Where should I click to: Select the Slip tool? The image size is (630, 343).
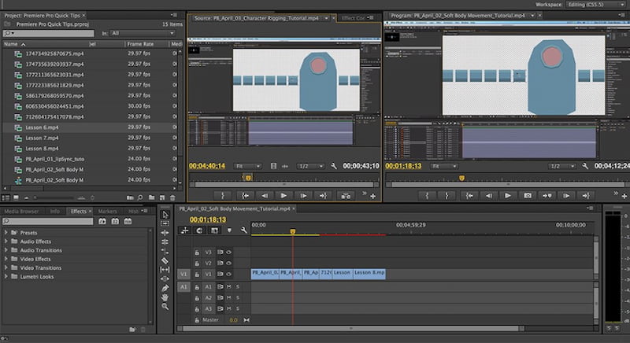(165, 270)
